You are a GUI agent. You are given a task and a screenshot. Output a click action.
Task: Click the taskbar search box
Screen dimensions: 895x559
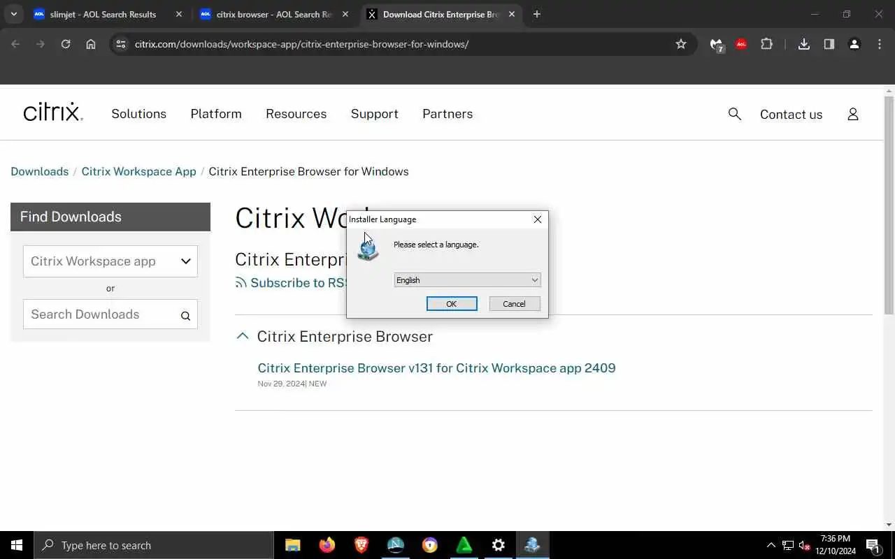[x=154, y=545]
